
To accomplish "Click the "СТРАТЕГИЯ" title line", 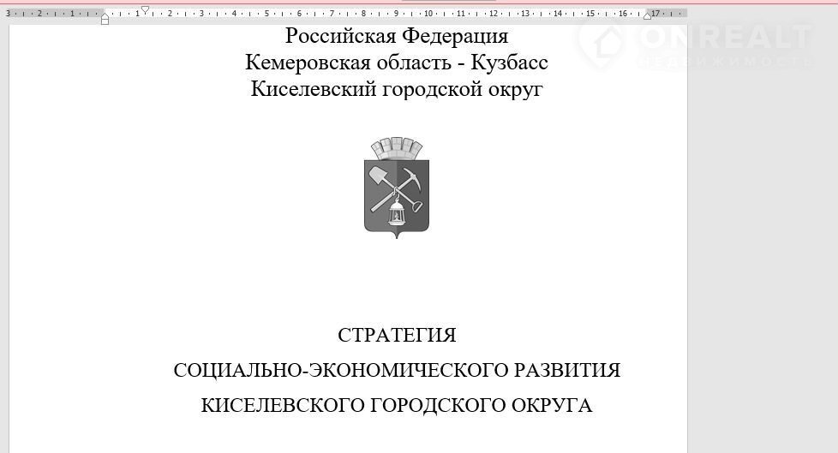I will (397, 335).
